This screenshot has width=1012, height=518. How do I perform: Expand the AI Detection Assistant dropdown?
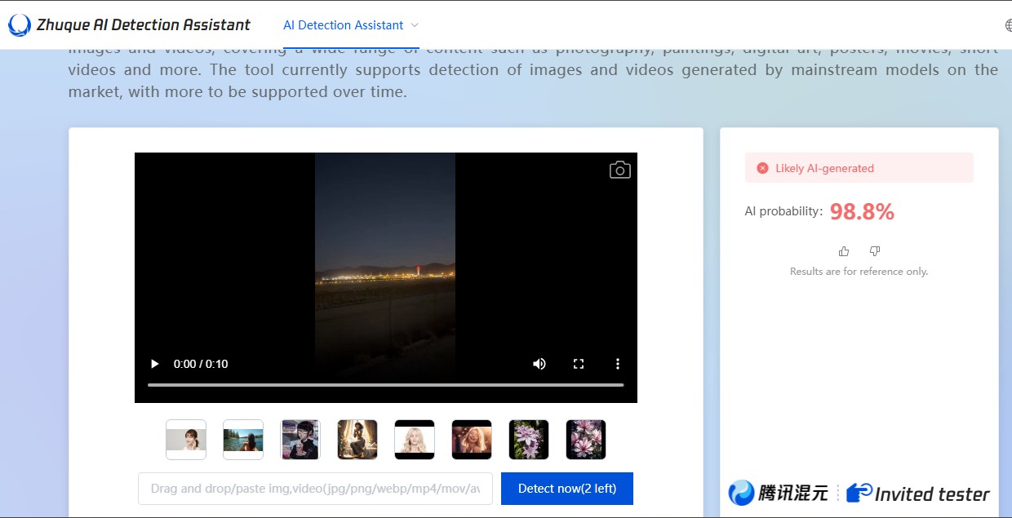click(415, 25)
